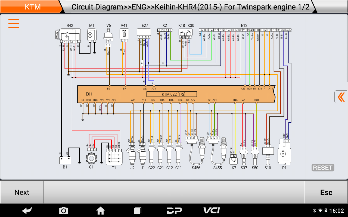The height and width of the screenshot is (217, 348).
Task: Open the orange hamburger menu
Action: pos(14,24)
